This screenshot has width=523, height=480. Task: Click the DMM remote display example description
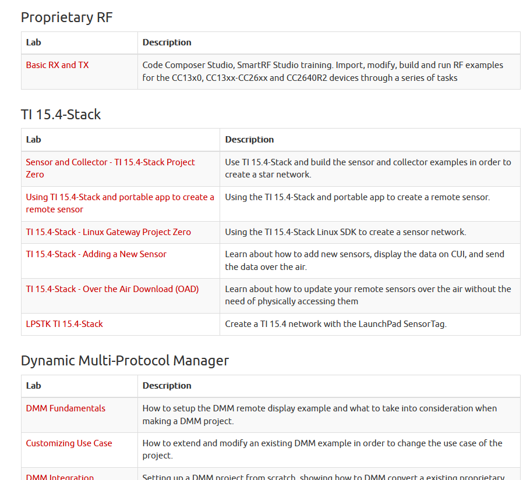tap(319, 414)
